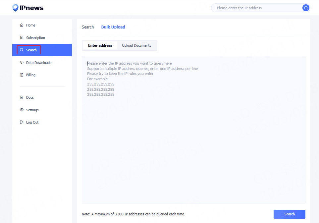Click the Data Downloads cloud icon
The image size is (319, 223).
click(22, 63)
